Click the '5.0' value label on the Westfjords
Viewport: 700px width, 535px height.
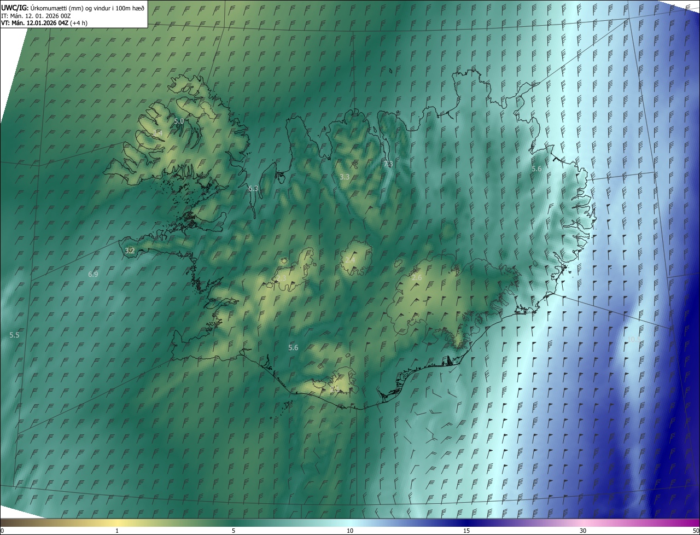click(179, 121)
